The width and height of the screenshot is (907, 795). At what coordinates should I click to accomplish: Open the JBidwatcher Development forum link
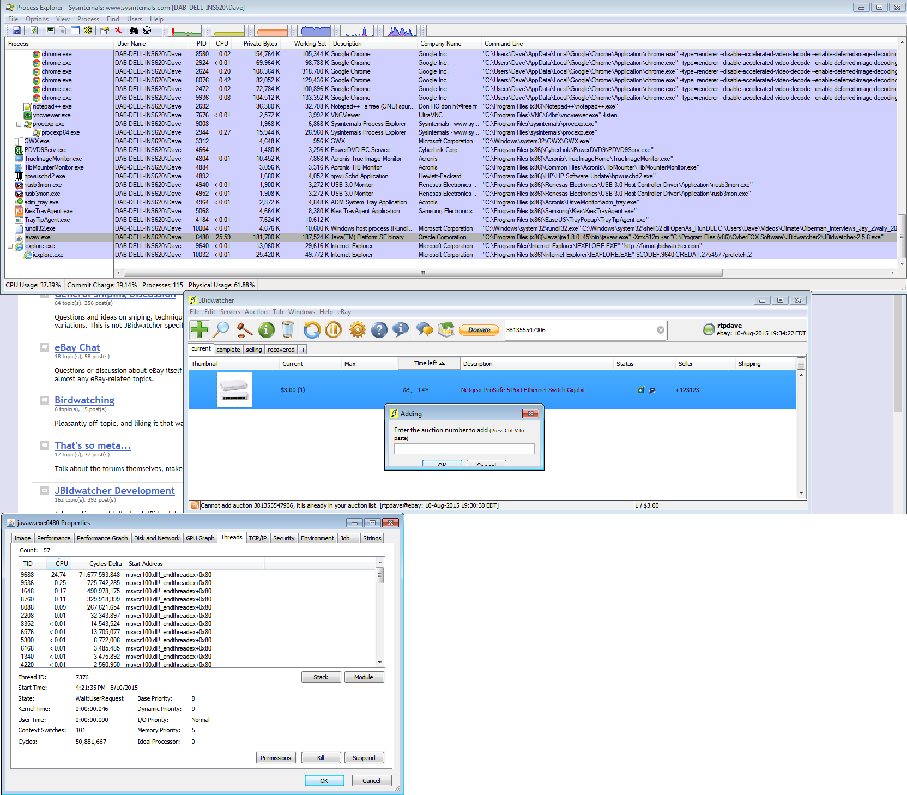point(114,491)
